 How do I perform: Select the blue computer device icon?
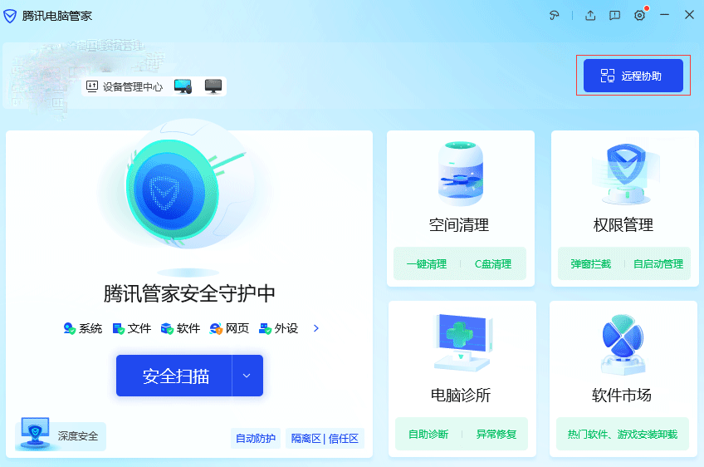click(x=183, y=86)
